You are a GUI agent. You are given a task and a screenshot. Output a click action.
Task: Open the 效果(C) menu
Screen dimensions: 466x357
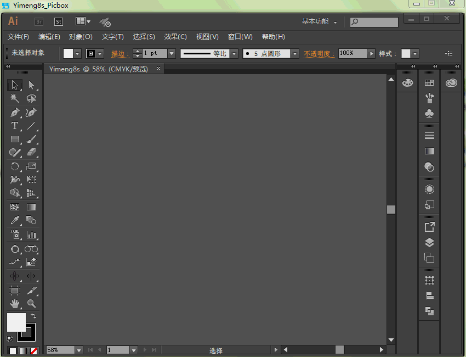pyautogui.click(x=175, y=37)
